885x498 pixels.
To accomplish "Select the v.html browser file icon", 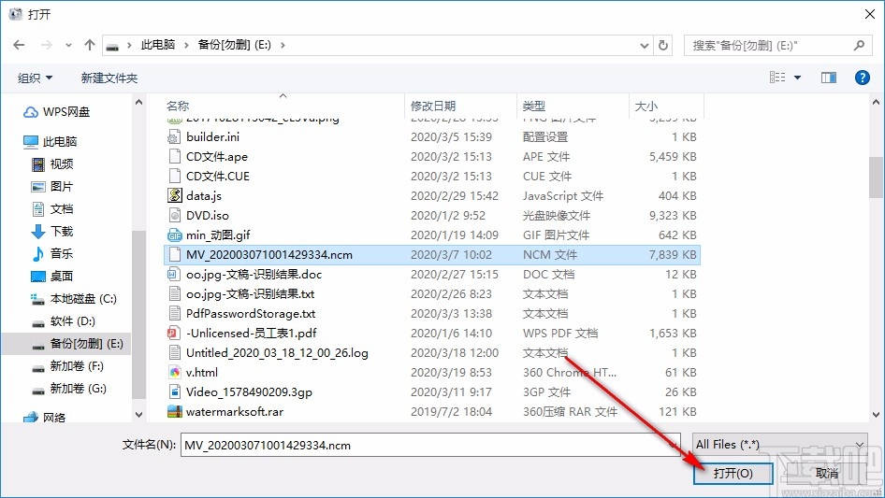I will click(174, 372).
